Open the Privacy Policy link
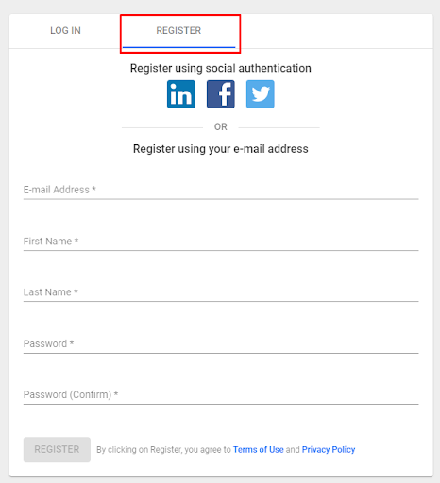Viewport: 440px width, 483px height. [x=329, y=450]
